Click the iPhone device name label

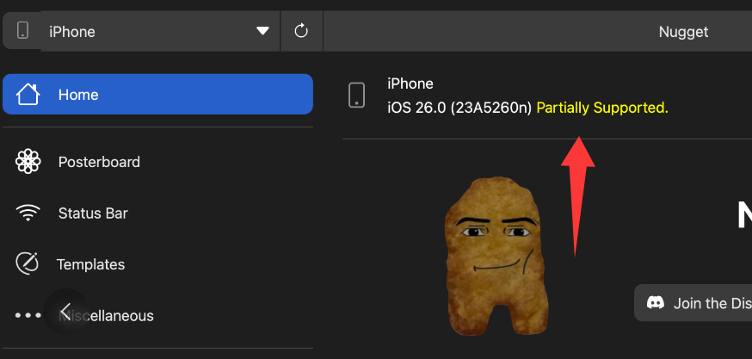[x=410, y=84]
